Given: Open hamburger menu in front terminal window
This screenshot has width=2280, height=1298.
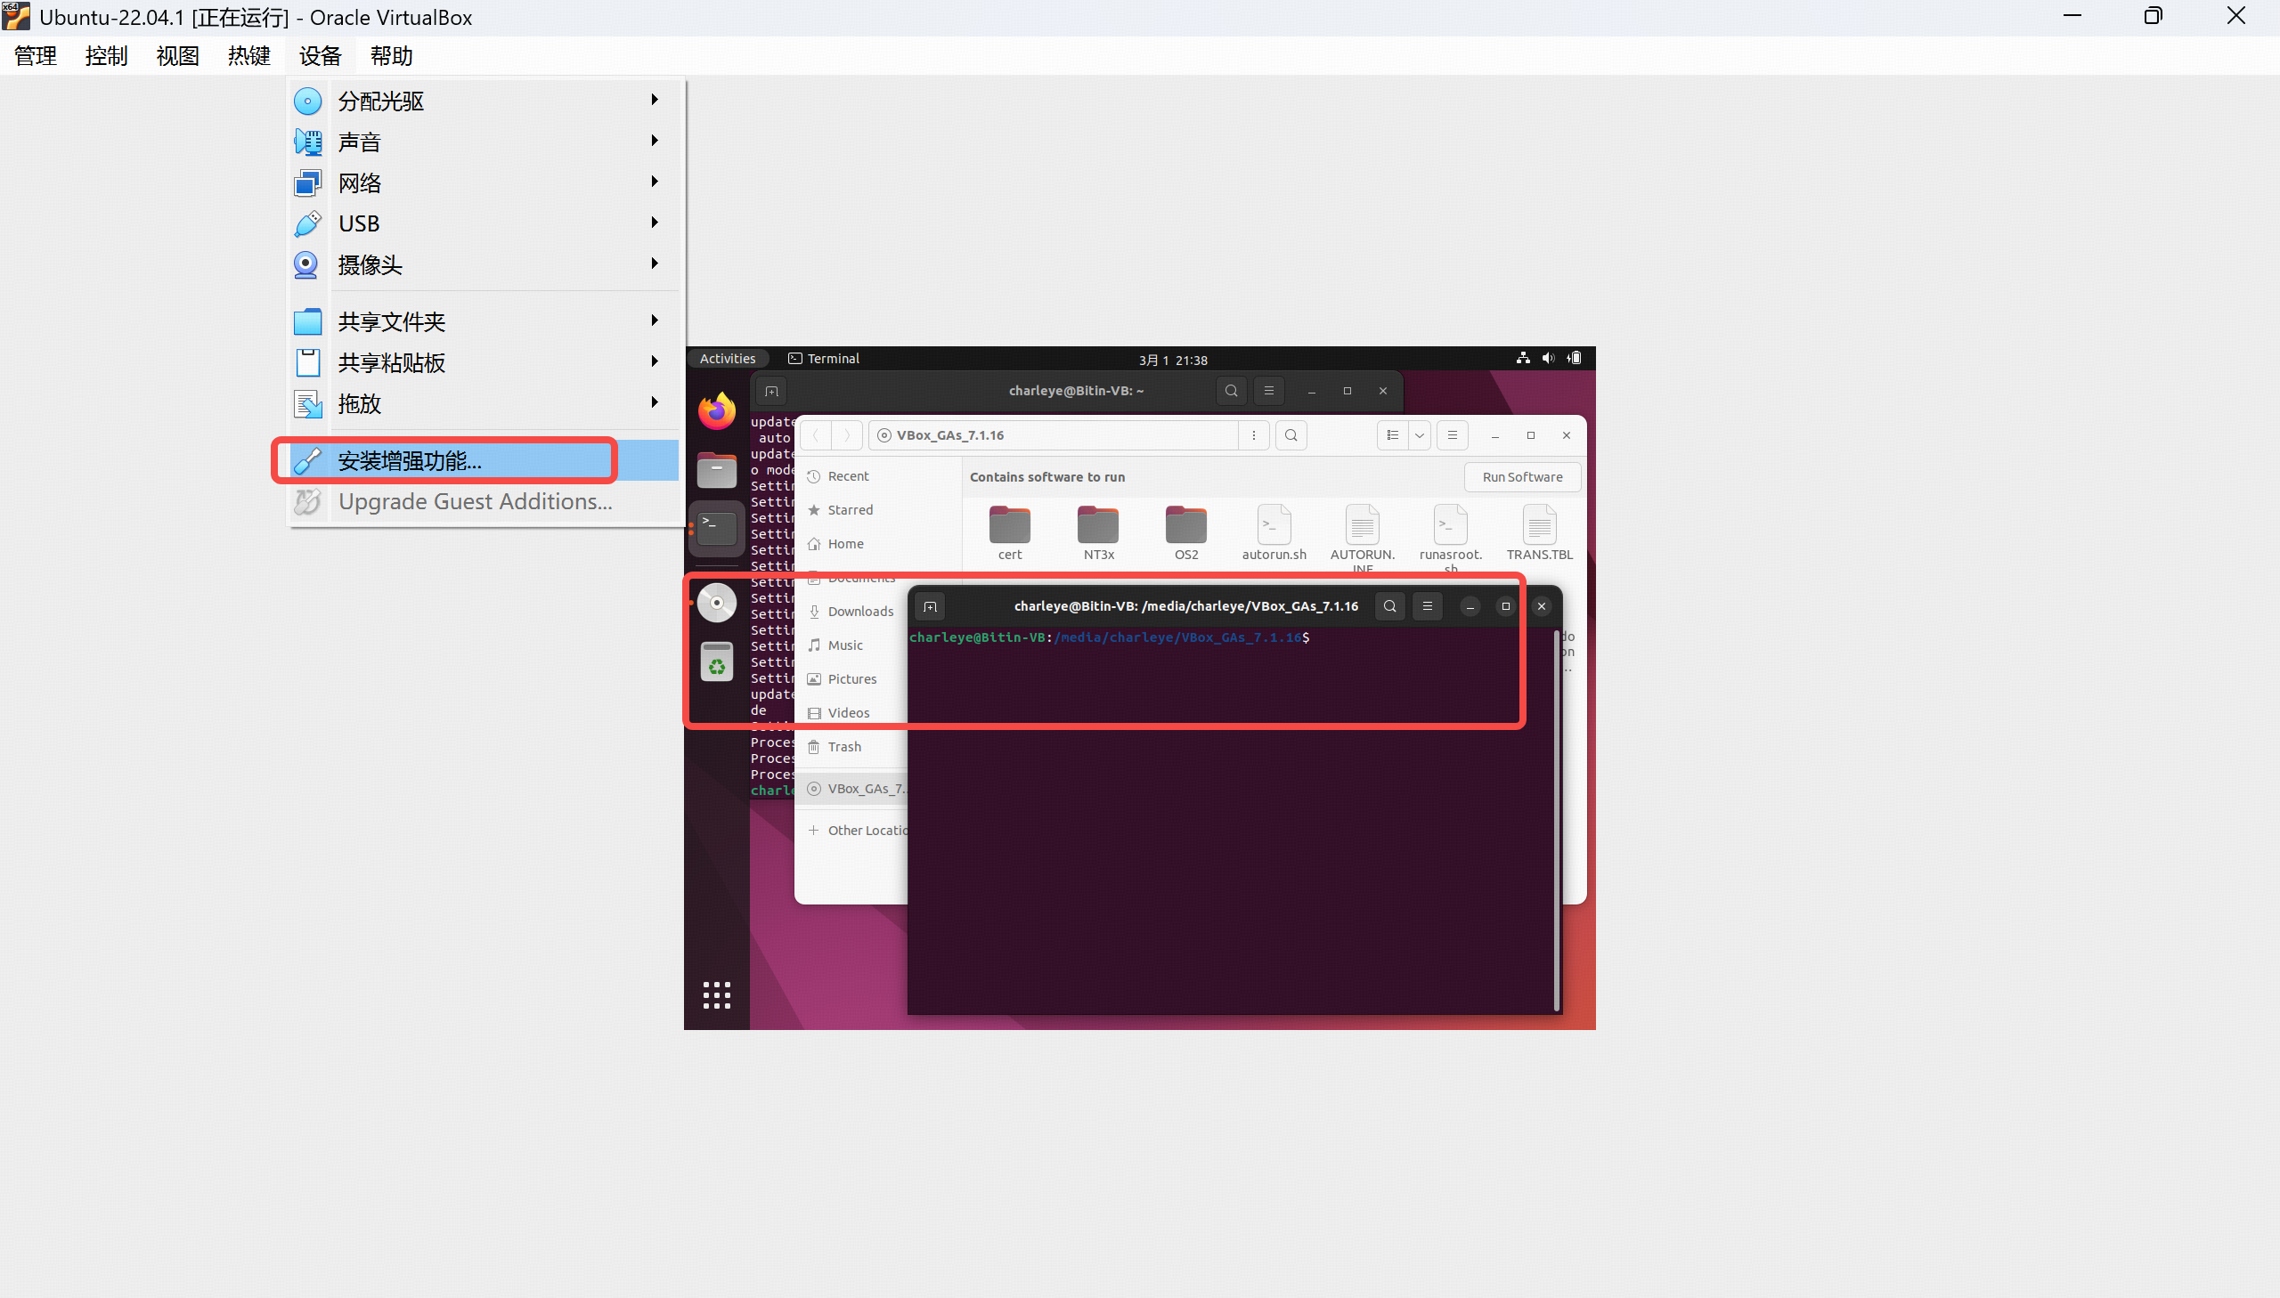Looking at the screenshot, I should 1427,606.
